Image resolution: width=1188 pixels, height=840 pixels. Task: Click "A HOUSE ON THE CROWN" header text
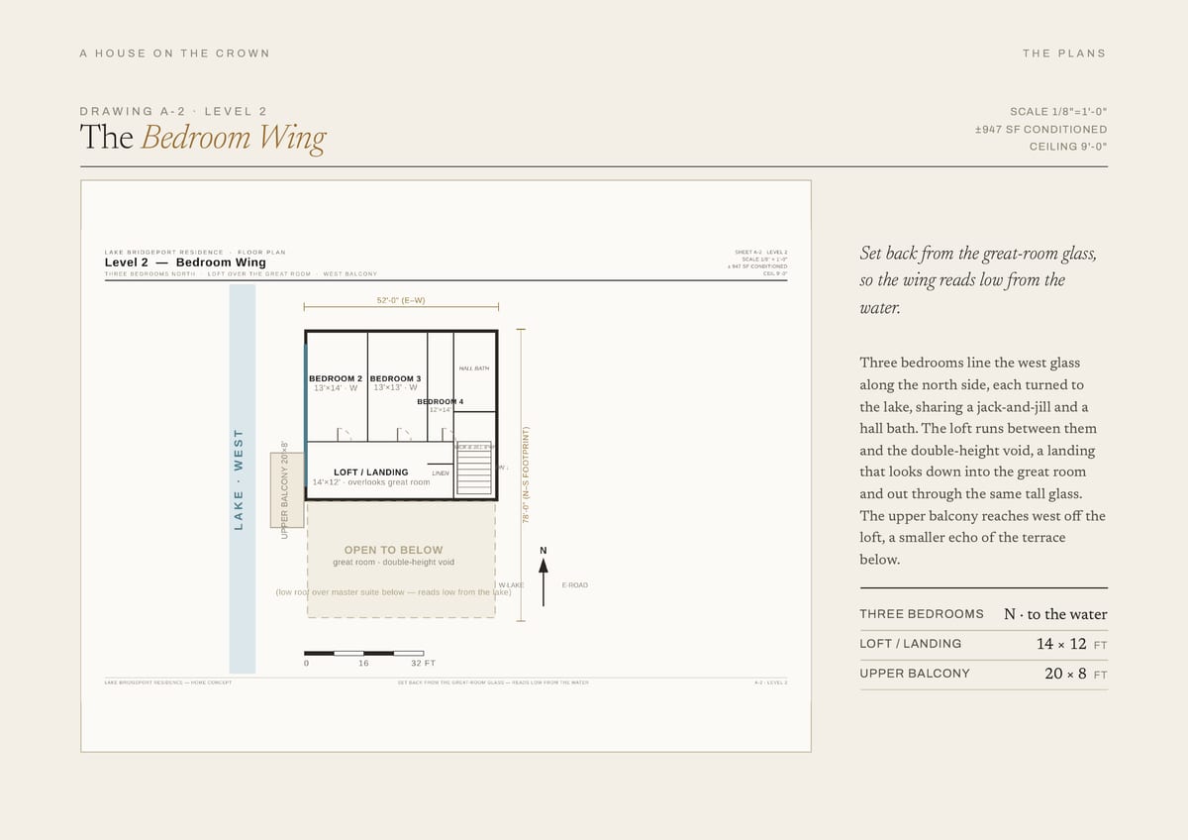(x=175, y=53)
